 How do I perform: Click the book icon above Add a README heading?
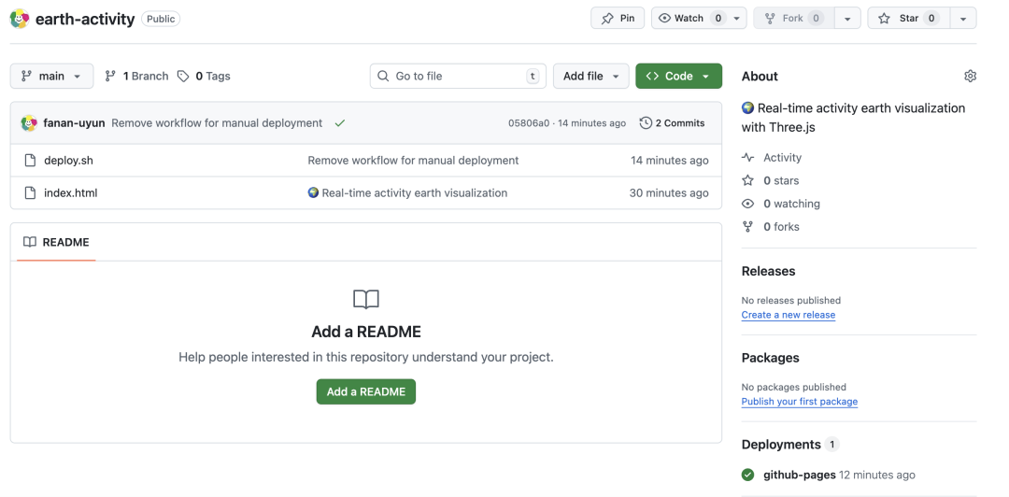point(366,299)
